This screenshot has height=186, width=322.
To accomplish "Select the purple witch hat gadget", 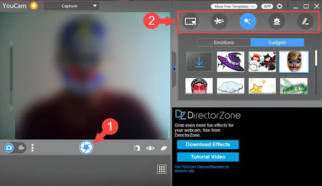I will (x=231, y=62).
